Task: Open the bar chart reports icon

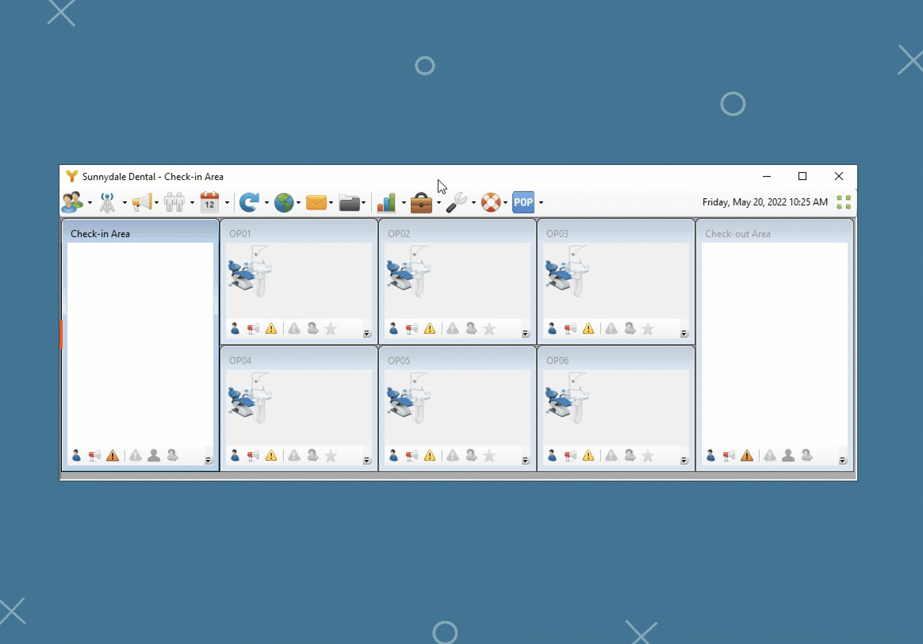Action: (387, 202)
